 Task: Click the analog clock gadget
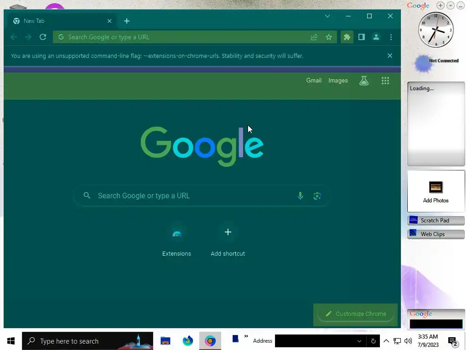coord(436,30)
